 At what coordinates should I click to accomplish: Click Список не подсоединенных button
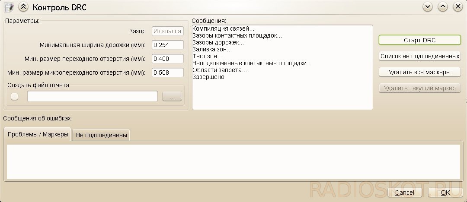pyautogui.click(x=419, y=56)
